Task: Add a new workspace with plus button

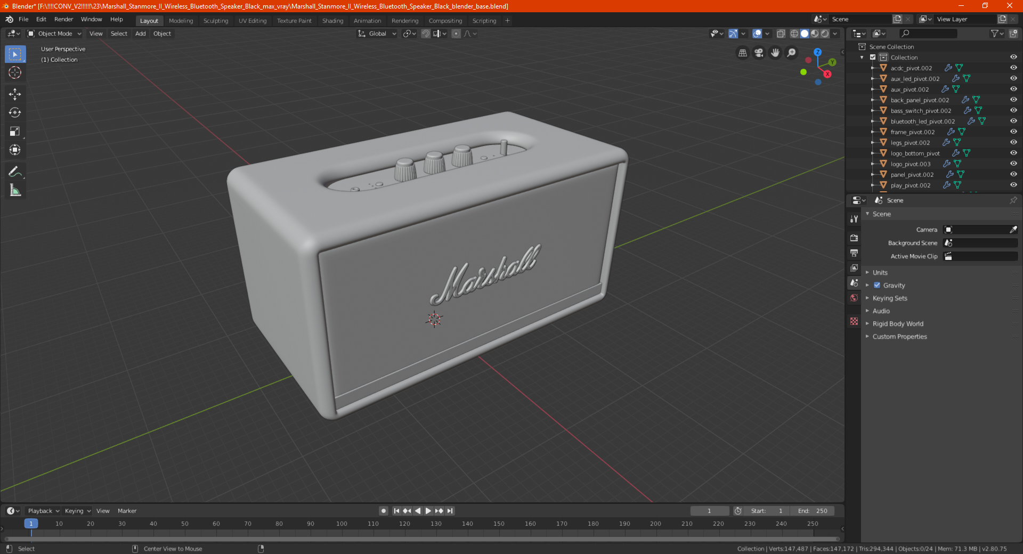Action: tap(507, 21)
